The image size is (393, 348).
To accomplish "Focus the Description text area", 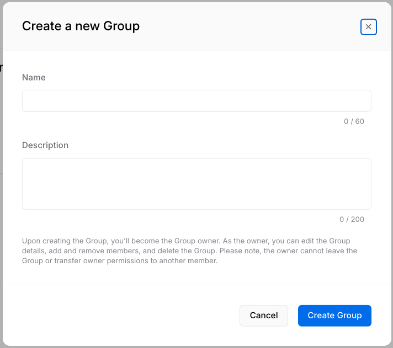I will [x=197, y=184].
